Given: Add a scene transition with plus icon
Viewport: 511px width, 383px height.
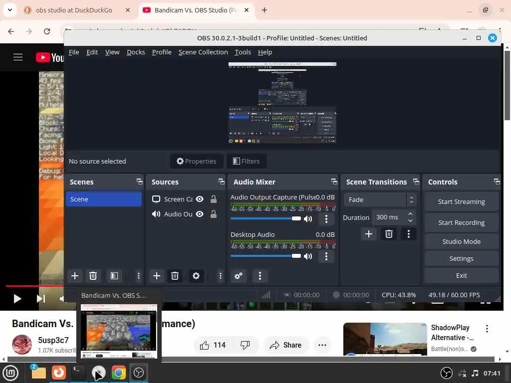Looking at the screenshot, I should pyautogui.click(x=369, y=234).
